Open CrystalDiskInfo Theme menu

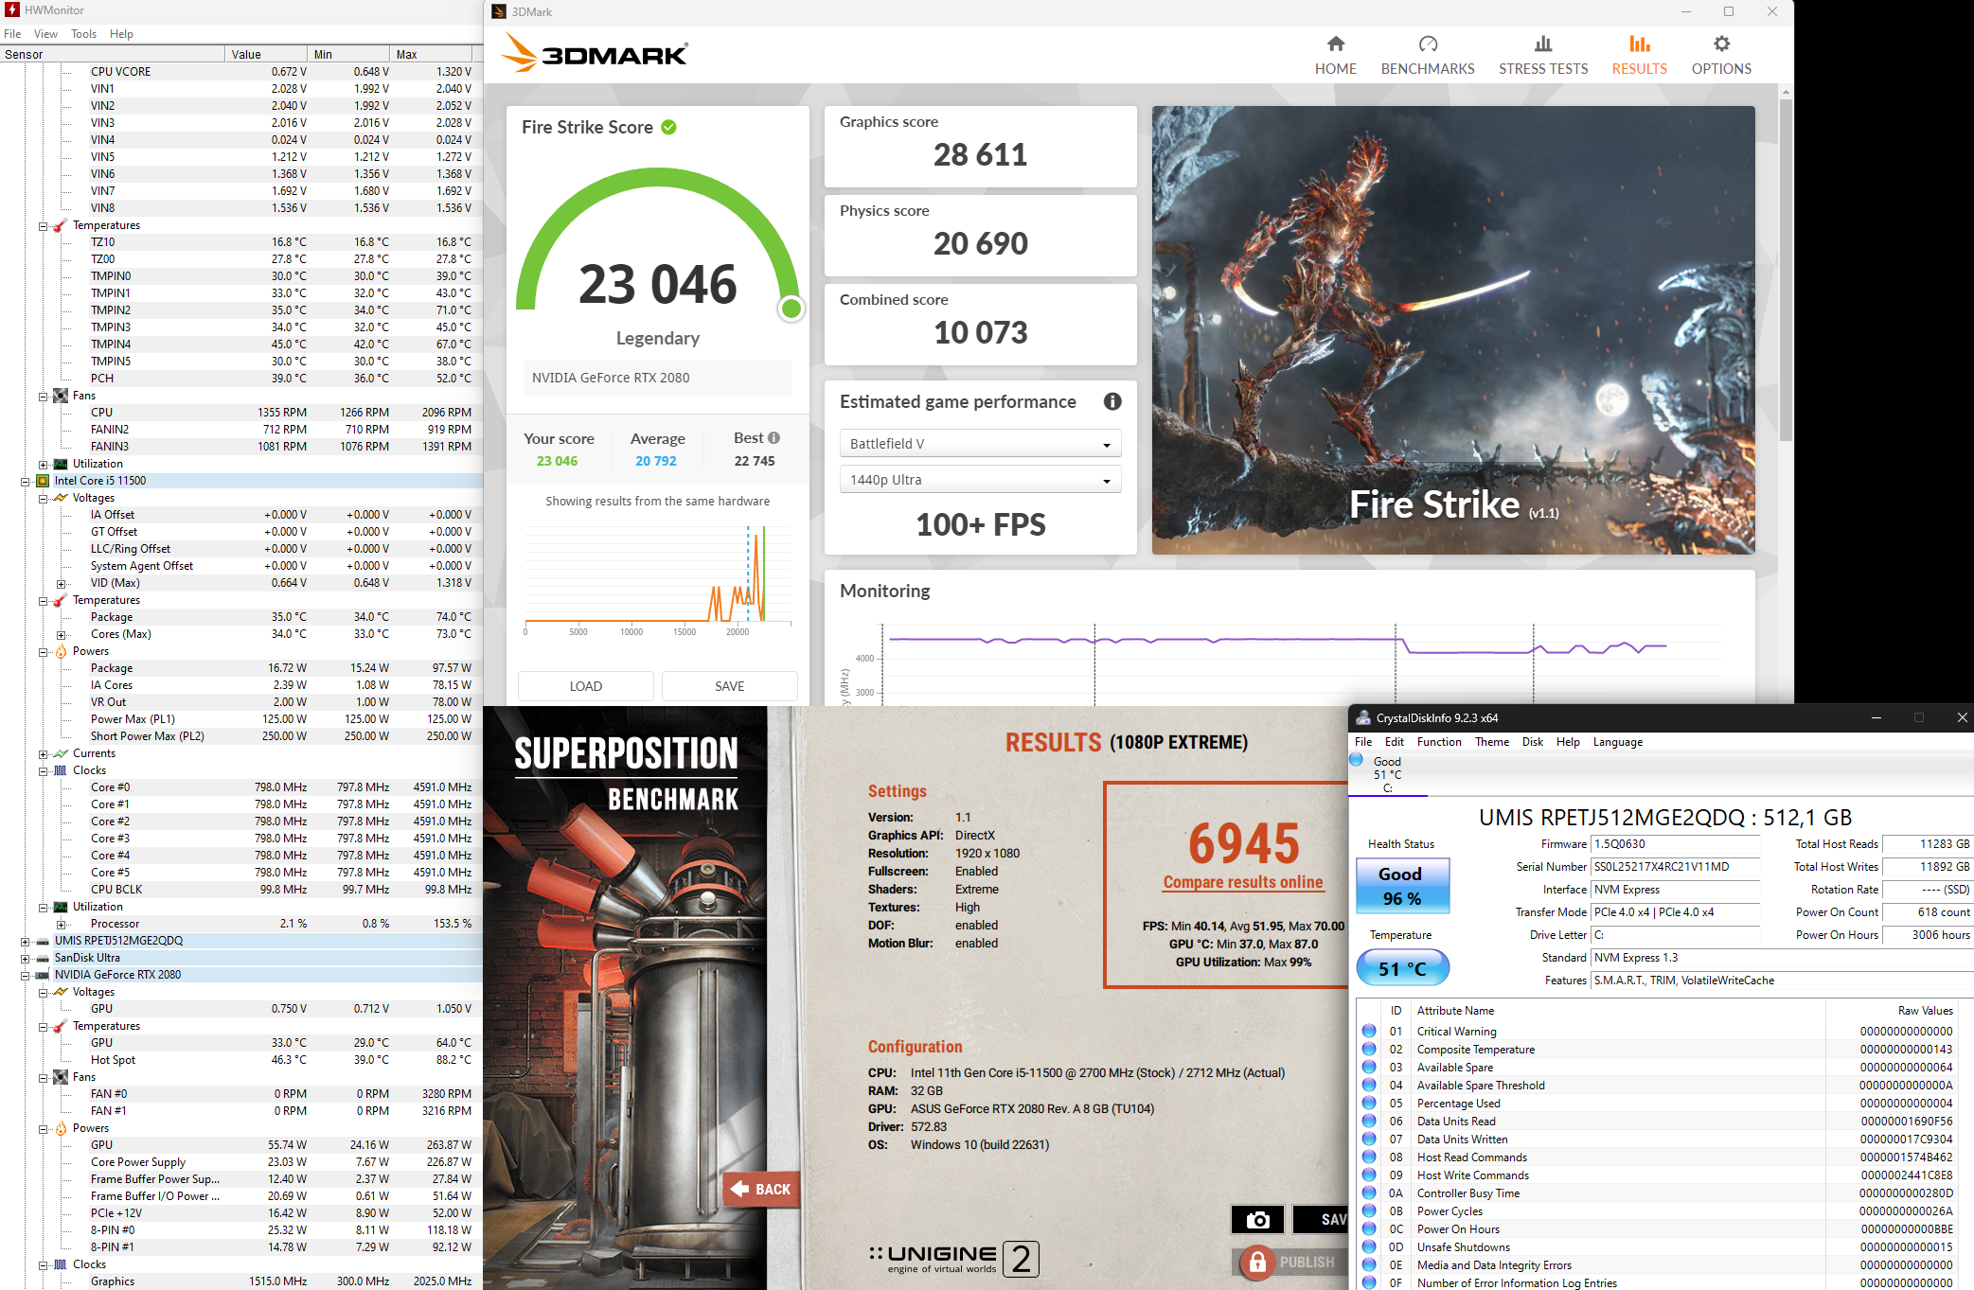(x=1492, y=742)
